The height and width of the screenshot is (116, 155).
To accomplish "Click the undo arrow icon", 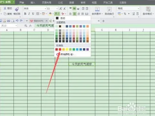I will click(x=17, y=21).
